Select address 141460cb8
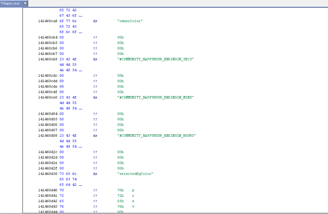Image resolution: width=328 pixels, height=214 pixels. pos(48,59)
